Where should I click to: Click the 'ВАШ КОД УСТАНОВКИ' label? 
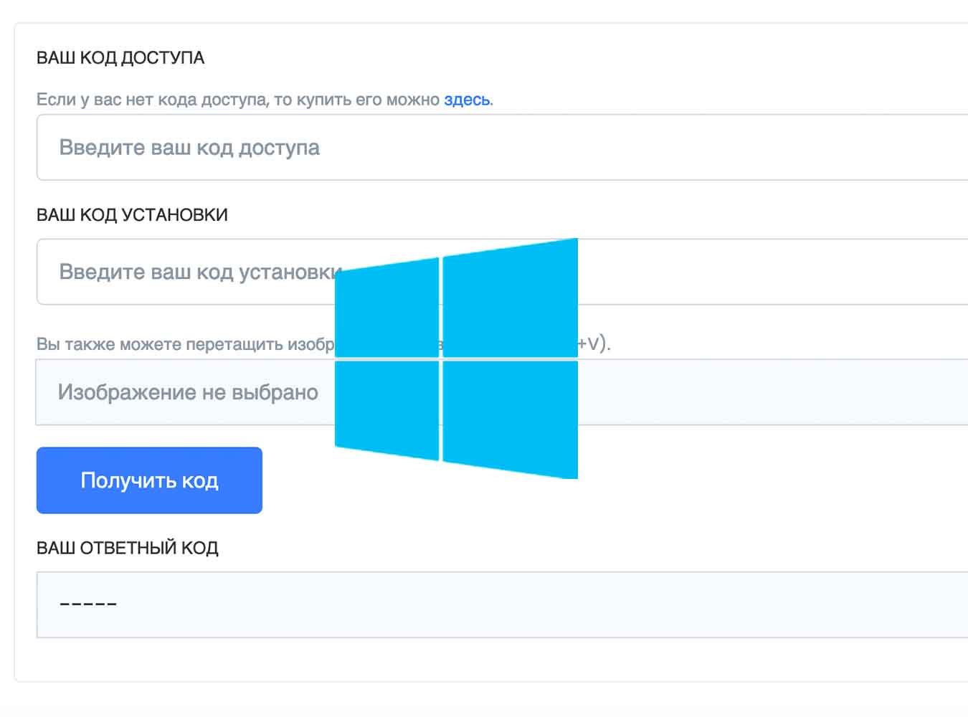(x=132, y=215)
